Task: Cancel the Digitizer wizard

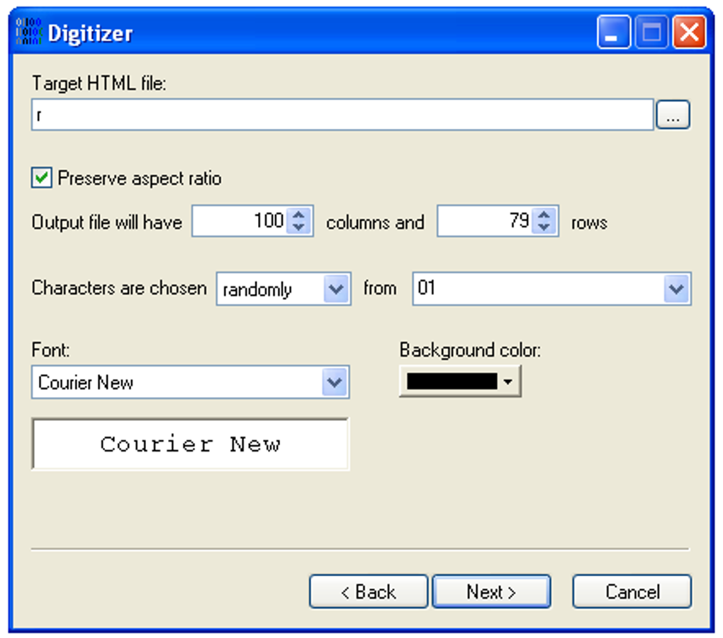Action: 631,591
